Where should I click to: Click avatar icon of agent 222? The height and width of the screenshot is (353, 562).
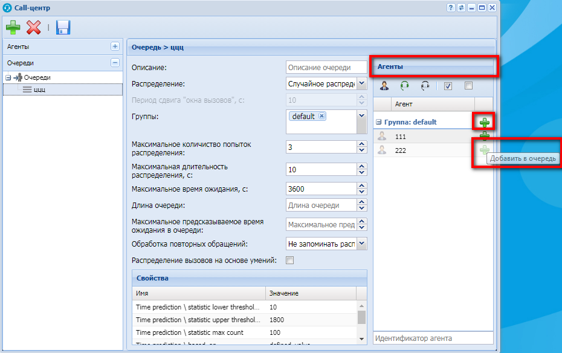point(382,150)
